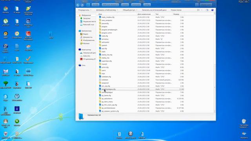This screenshot has width=251, height=141.
Task: Select the zp_bank.cfg file
Action: tap(141, 96)
